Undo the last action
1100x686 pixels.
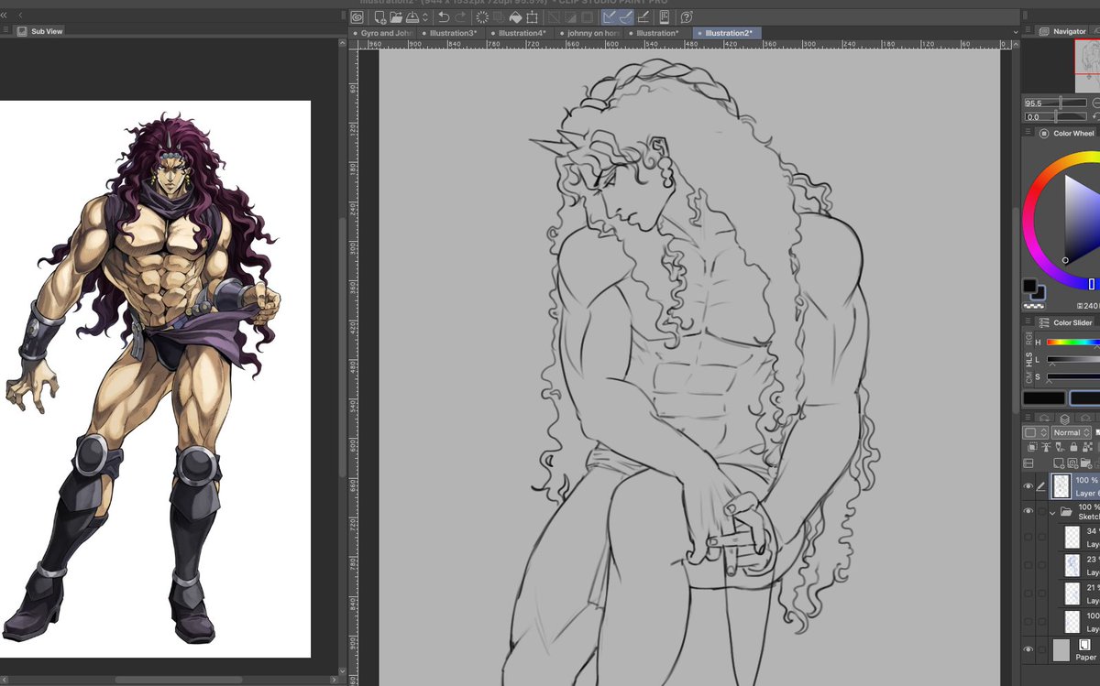444,17
